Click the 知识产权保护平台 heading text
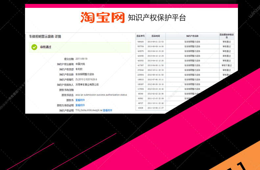This screenshot has height=170, width=260. [x=157, y=17]
